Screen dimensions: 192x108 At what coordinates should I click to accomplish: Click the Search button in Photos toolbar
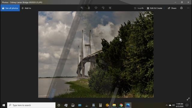click(x=139, y=8)
